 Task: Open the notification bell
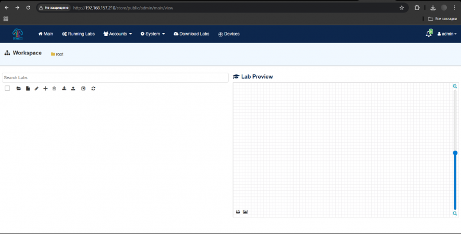pyautogui.click(x=429, y=33)
